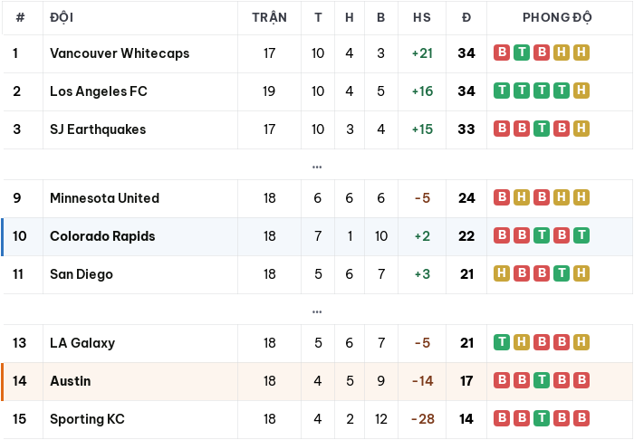634x440 pixels.
Task: Click last red B badge for Sporting KC
Action: 581,417
